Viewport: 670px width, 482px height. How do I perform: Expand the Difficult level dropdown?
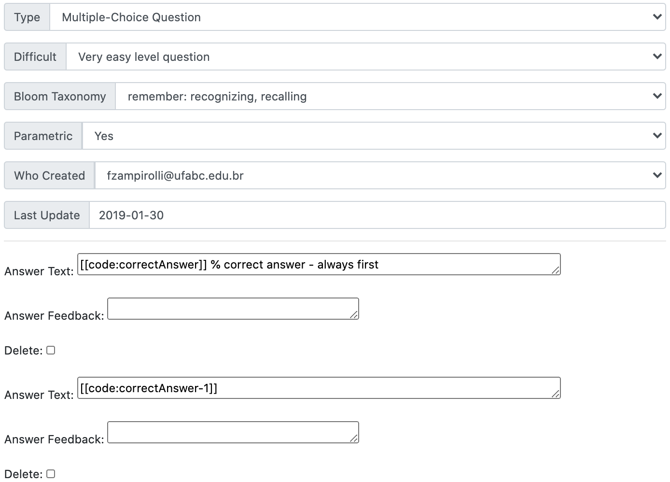click(x=365, y=57)
